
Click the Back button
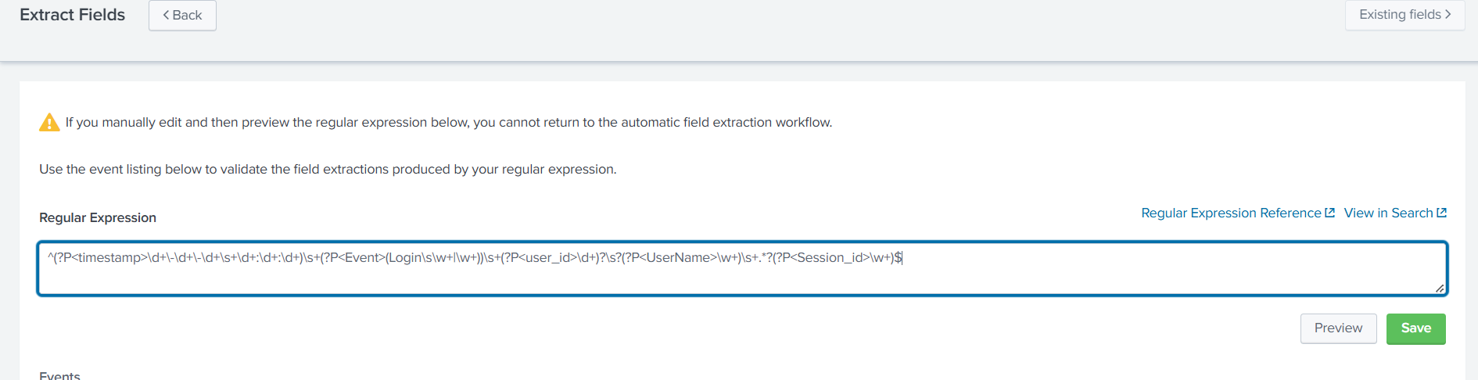coord(182,16)
